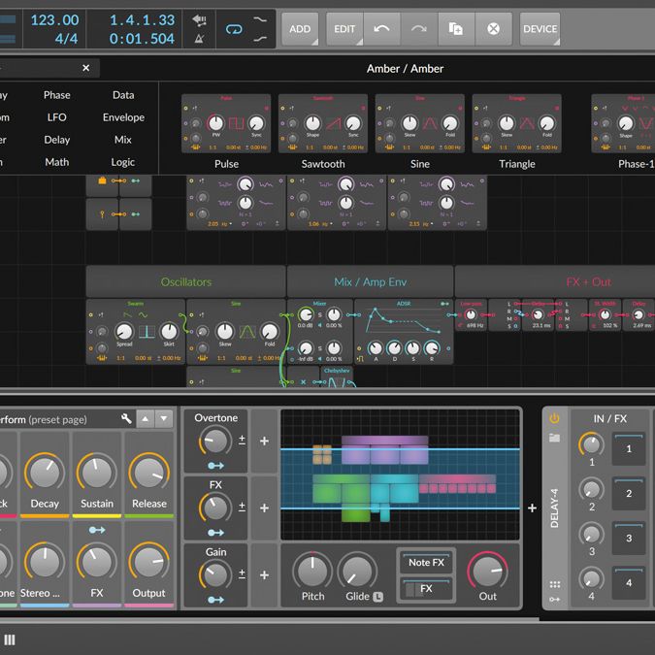Open the EDIT menu button
This screenshot has width=655, height=655.
click(344, 29)
